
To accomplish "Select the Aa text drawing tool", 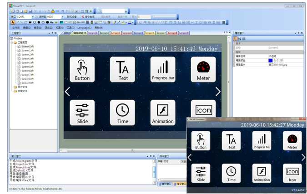I will tap(52, 22).
